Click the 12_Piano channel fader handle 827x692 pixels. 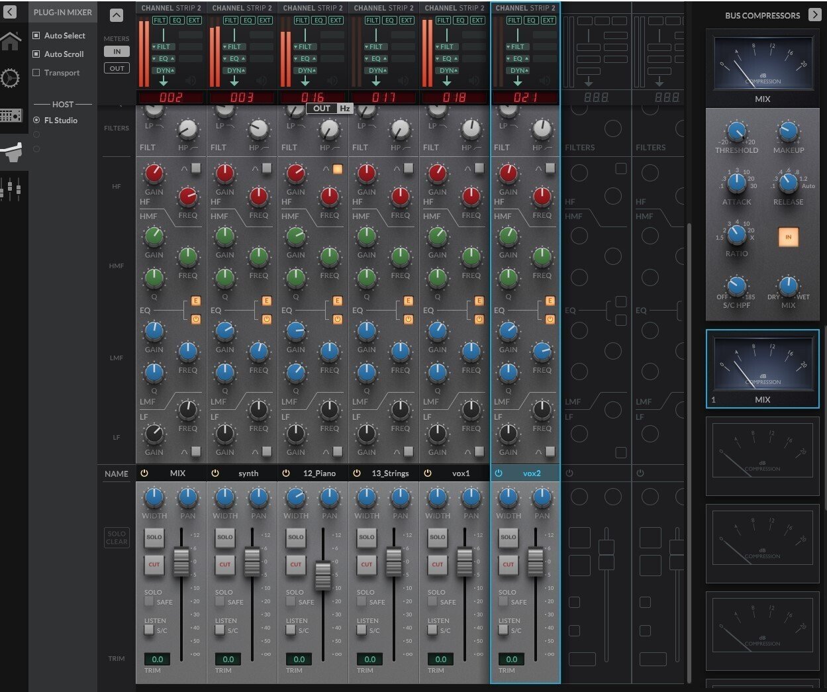coord(322,575)
